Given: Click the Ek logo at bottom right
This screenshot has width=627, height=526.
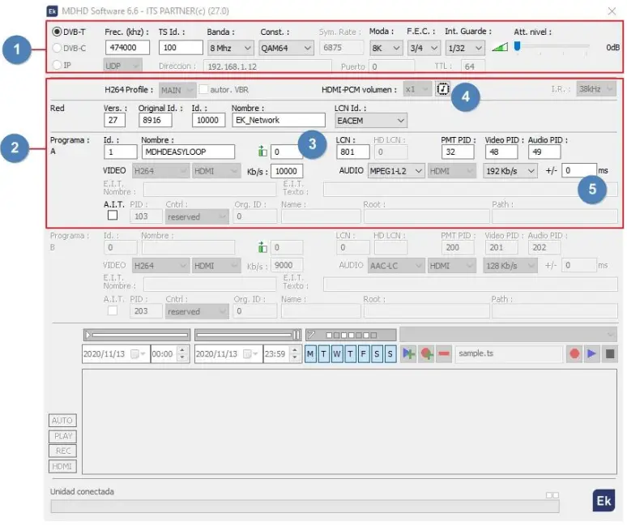Looking at the screenshot, I should [604, 501].
